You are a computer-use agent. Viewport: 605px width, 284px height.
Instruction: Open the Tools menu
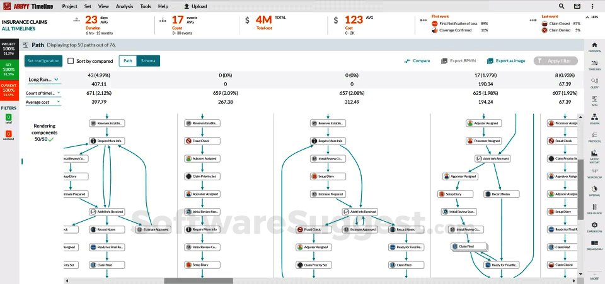click(146, 6)
